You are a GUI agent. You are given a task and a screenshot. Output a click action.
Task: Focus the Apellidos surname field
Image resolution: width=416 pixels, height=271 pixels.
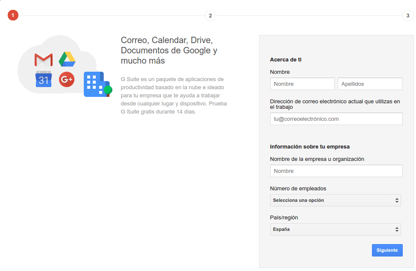[x=370, y=84]
